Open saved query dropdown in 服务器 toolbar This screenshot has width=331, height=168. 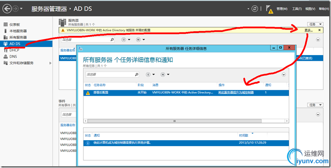point(141,39)
